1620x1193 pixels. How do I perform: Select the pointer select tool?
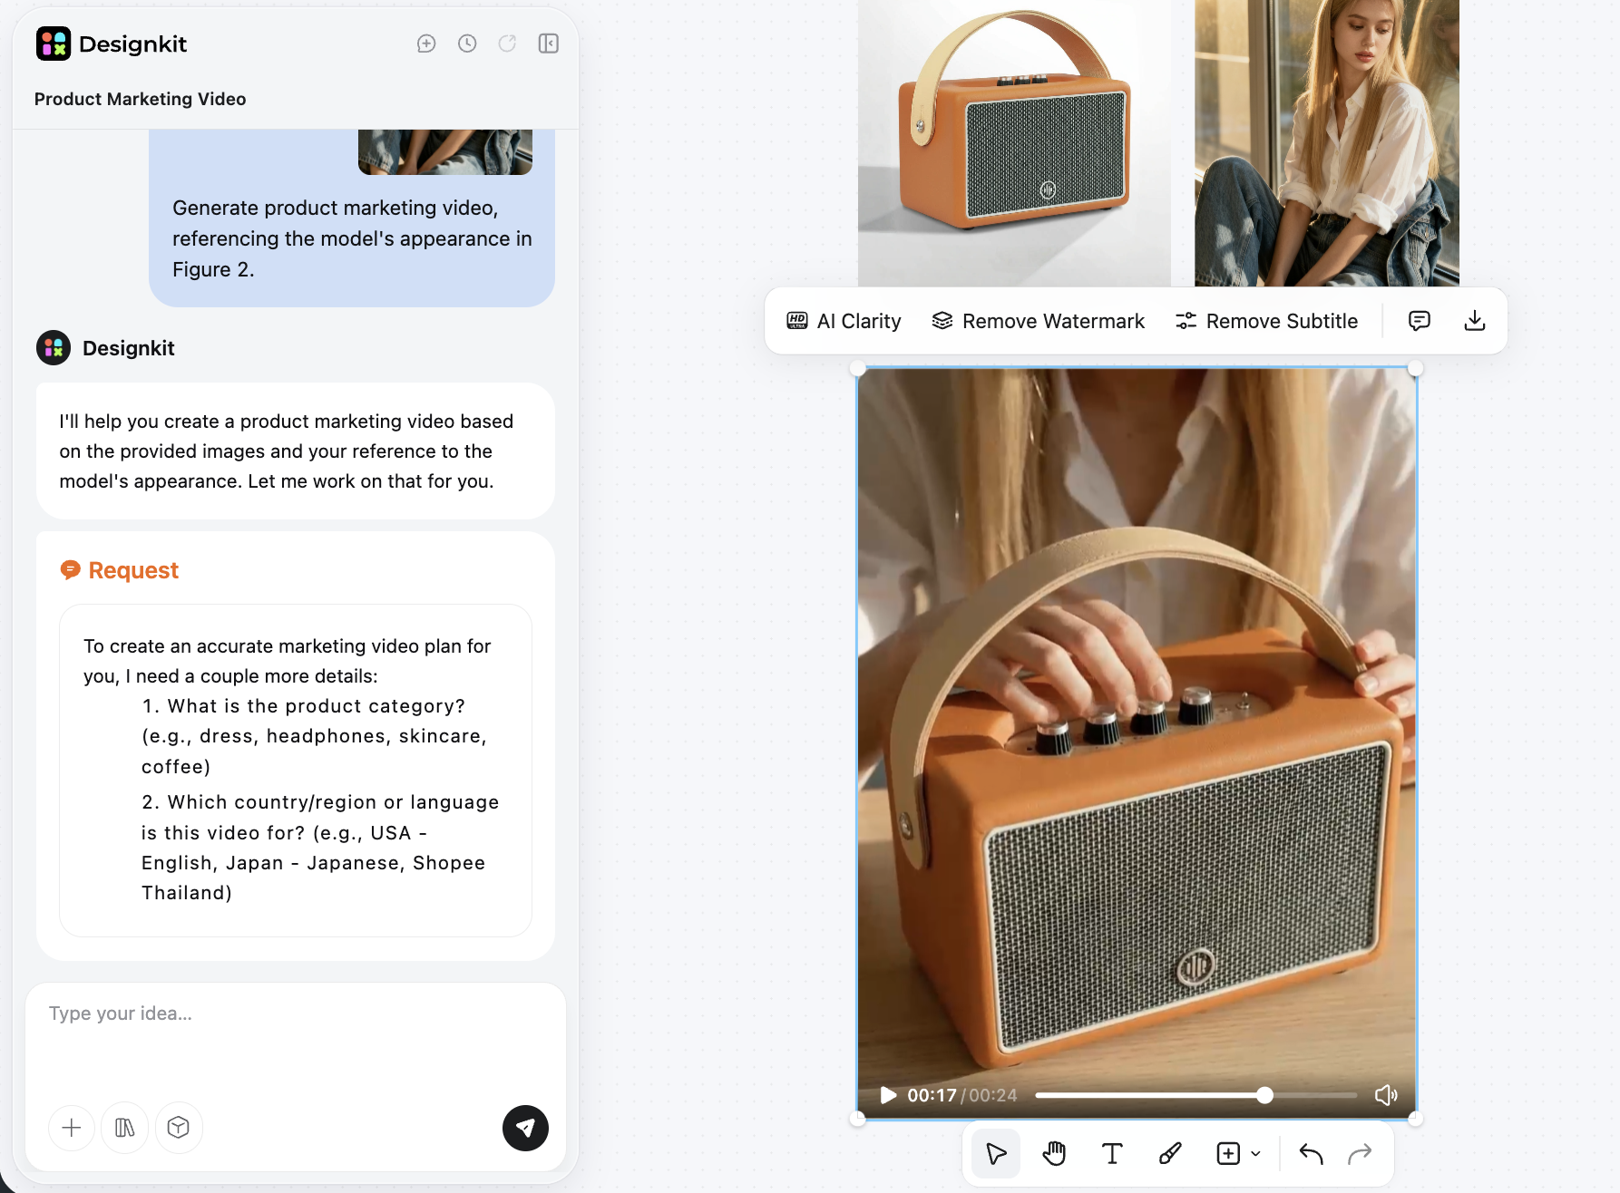point(996,1153)
